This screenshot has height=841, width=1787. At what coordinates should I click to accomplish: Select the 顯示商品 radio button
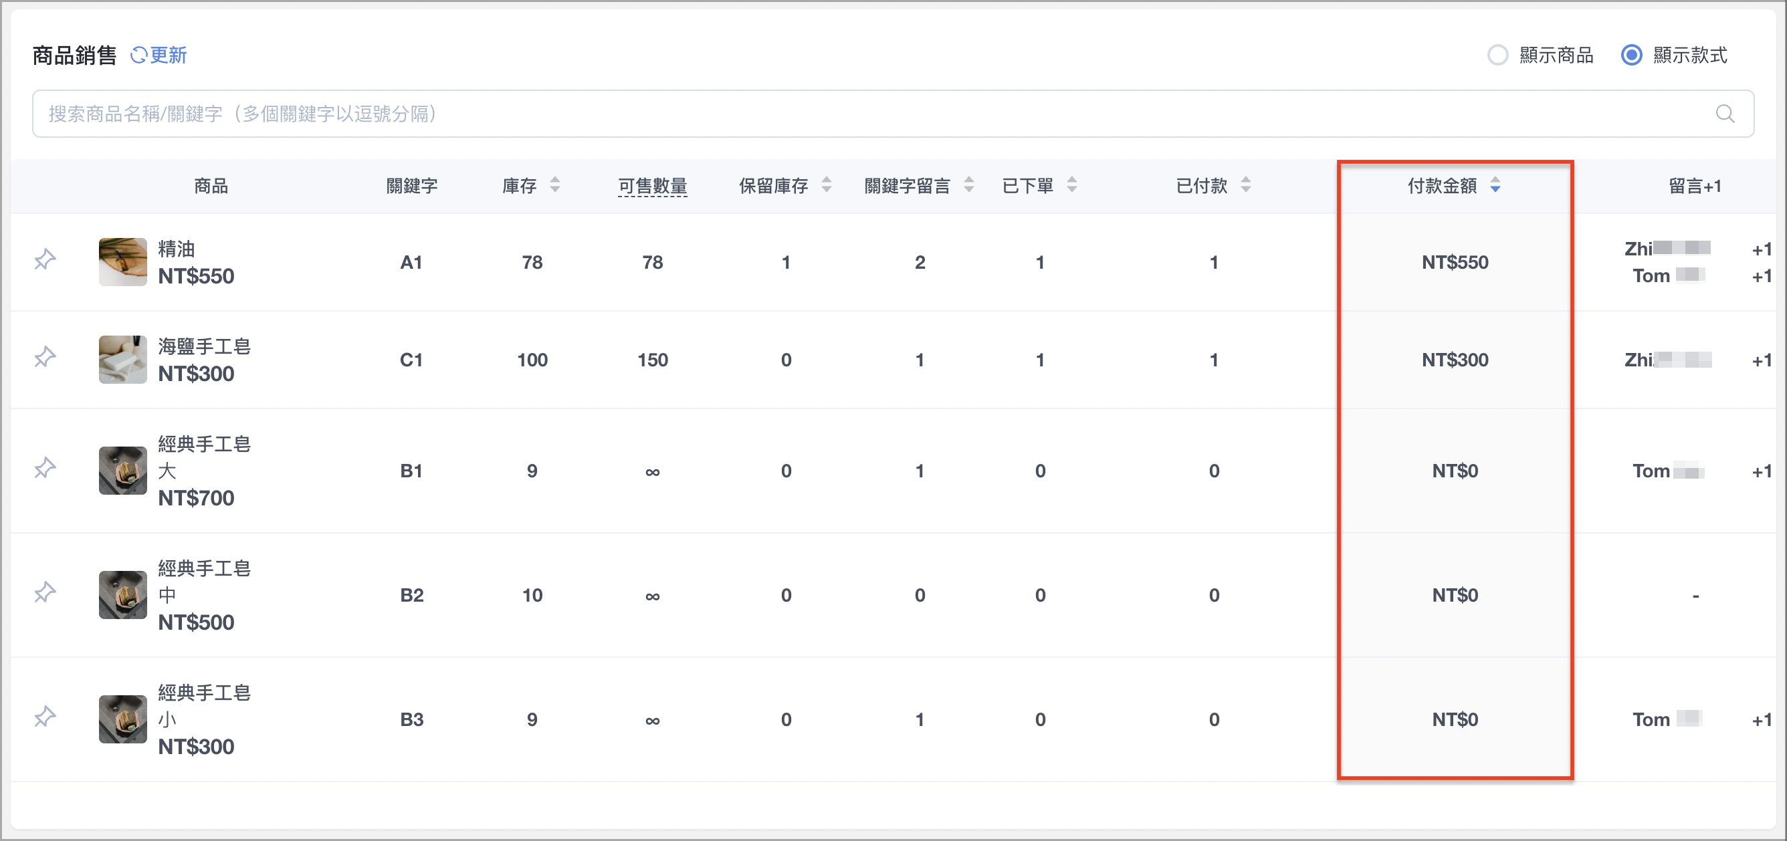1497,55
